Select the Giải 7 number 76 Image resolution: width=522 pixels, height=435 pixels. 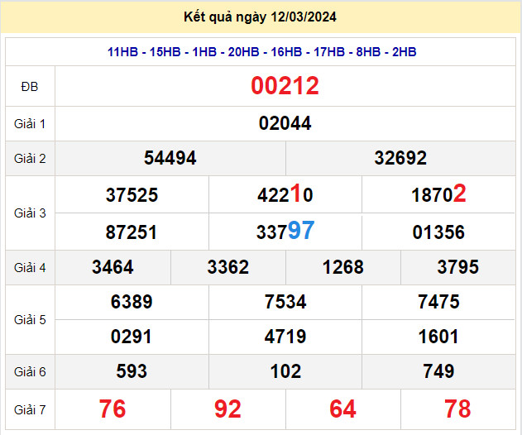click(113, 409)
